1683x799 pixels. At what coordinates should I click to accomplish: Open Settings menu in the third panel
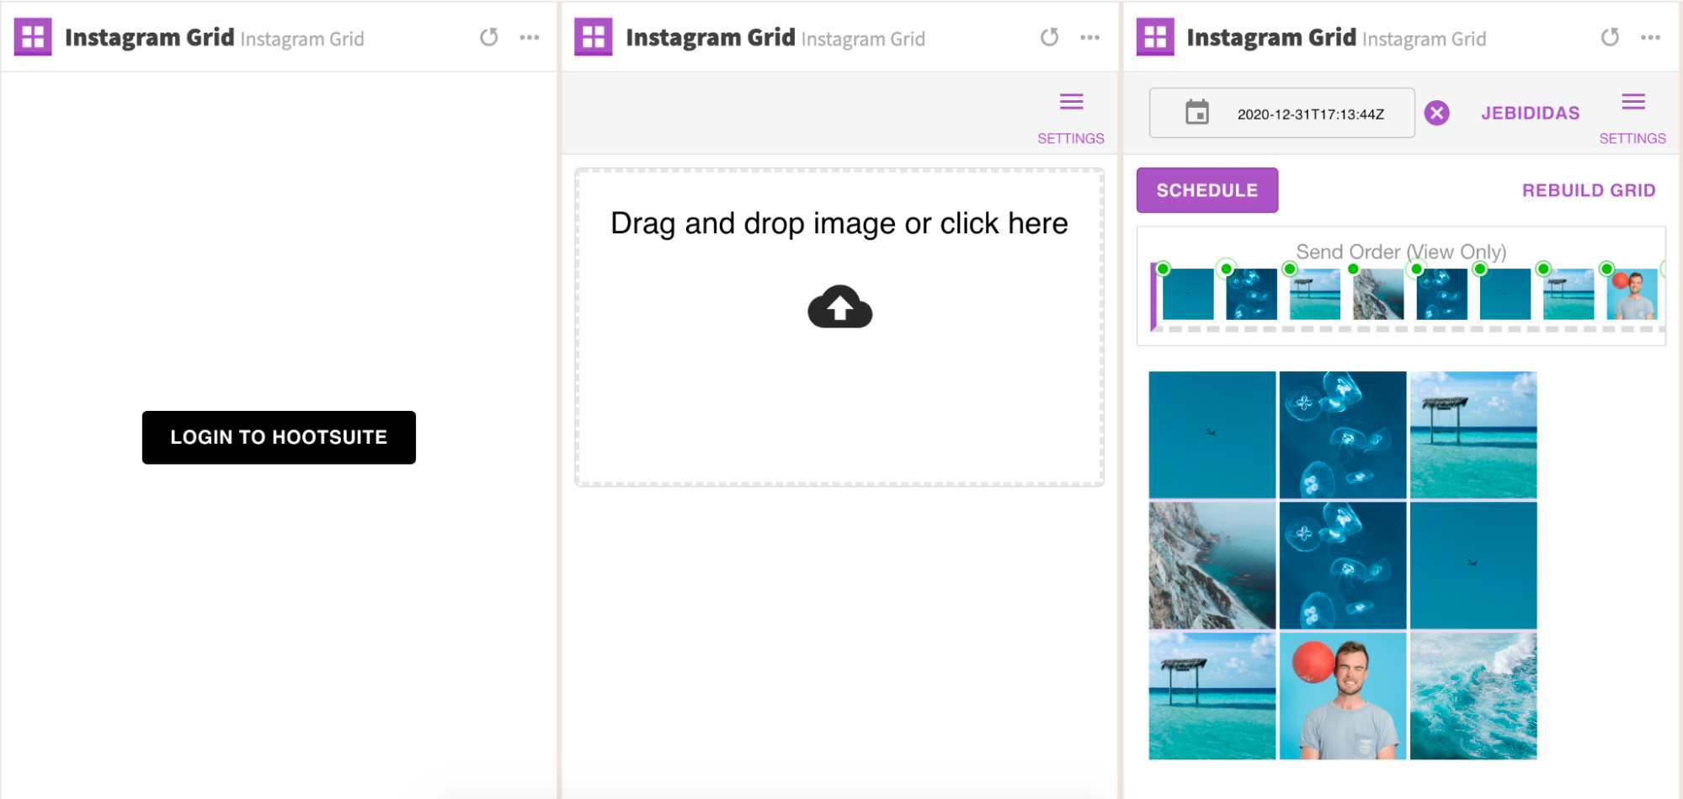point(1632,119)
